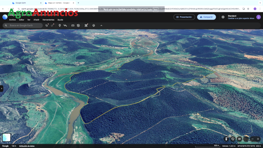The image size is (263, 148).
Task: Select the draw path or polygon tool
Action: [65, 25]
